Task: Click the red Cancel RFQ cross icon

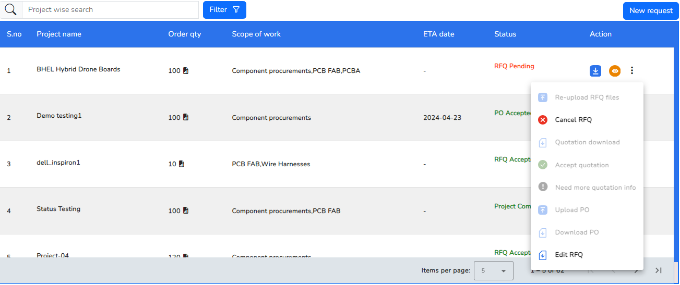Action: (543, 120)
